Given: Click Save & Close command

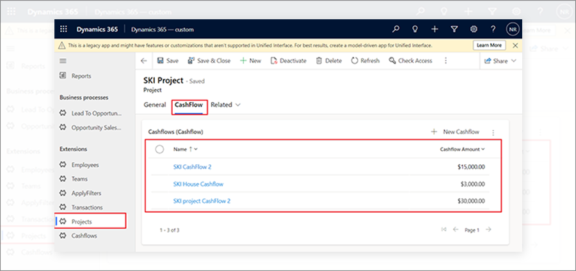Looking at the screenshot, I should (x=209, y=61).
